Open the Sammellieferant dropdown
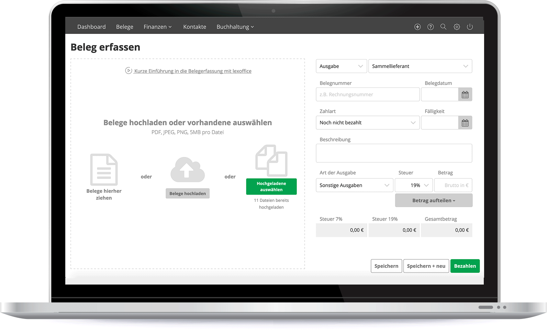547x331 pixels. pos(420,66)
